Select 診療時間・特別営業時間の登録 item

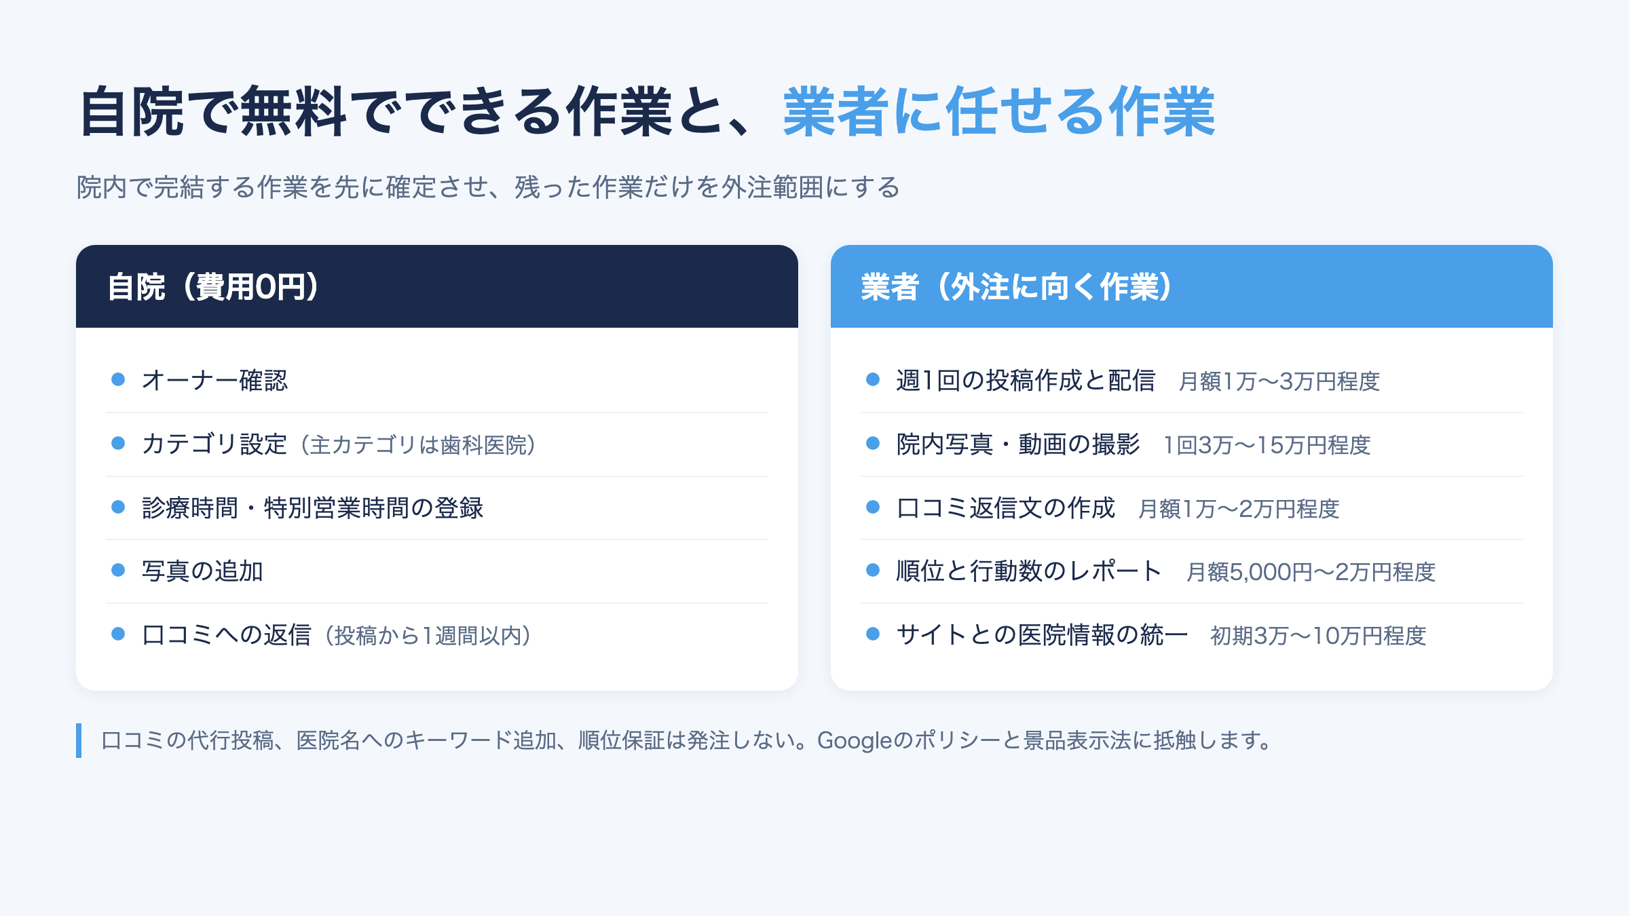click(x=437, y=508)
